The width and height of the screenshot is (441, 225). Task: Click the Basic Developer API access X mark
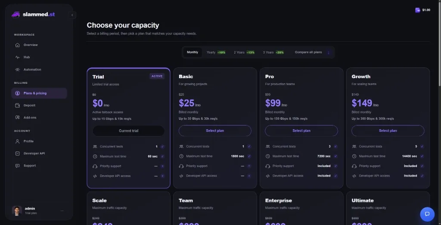(249, 176)
